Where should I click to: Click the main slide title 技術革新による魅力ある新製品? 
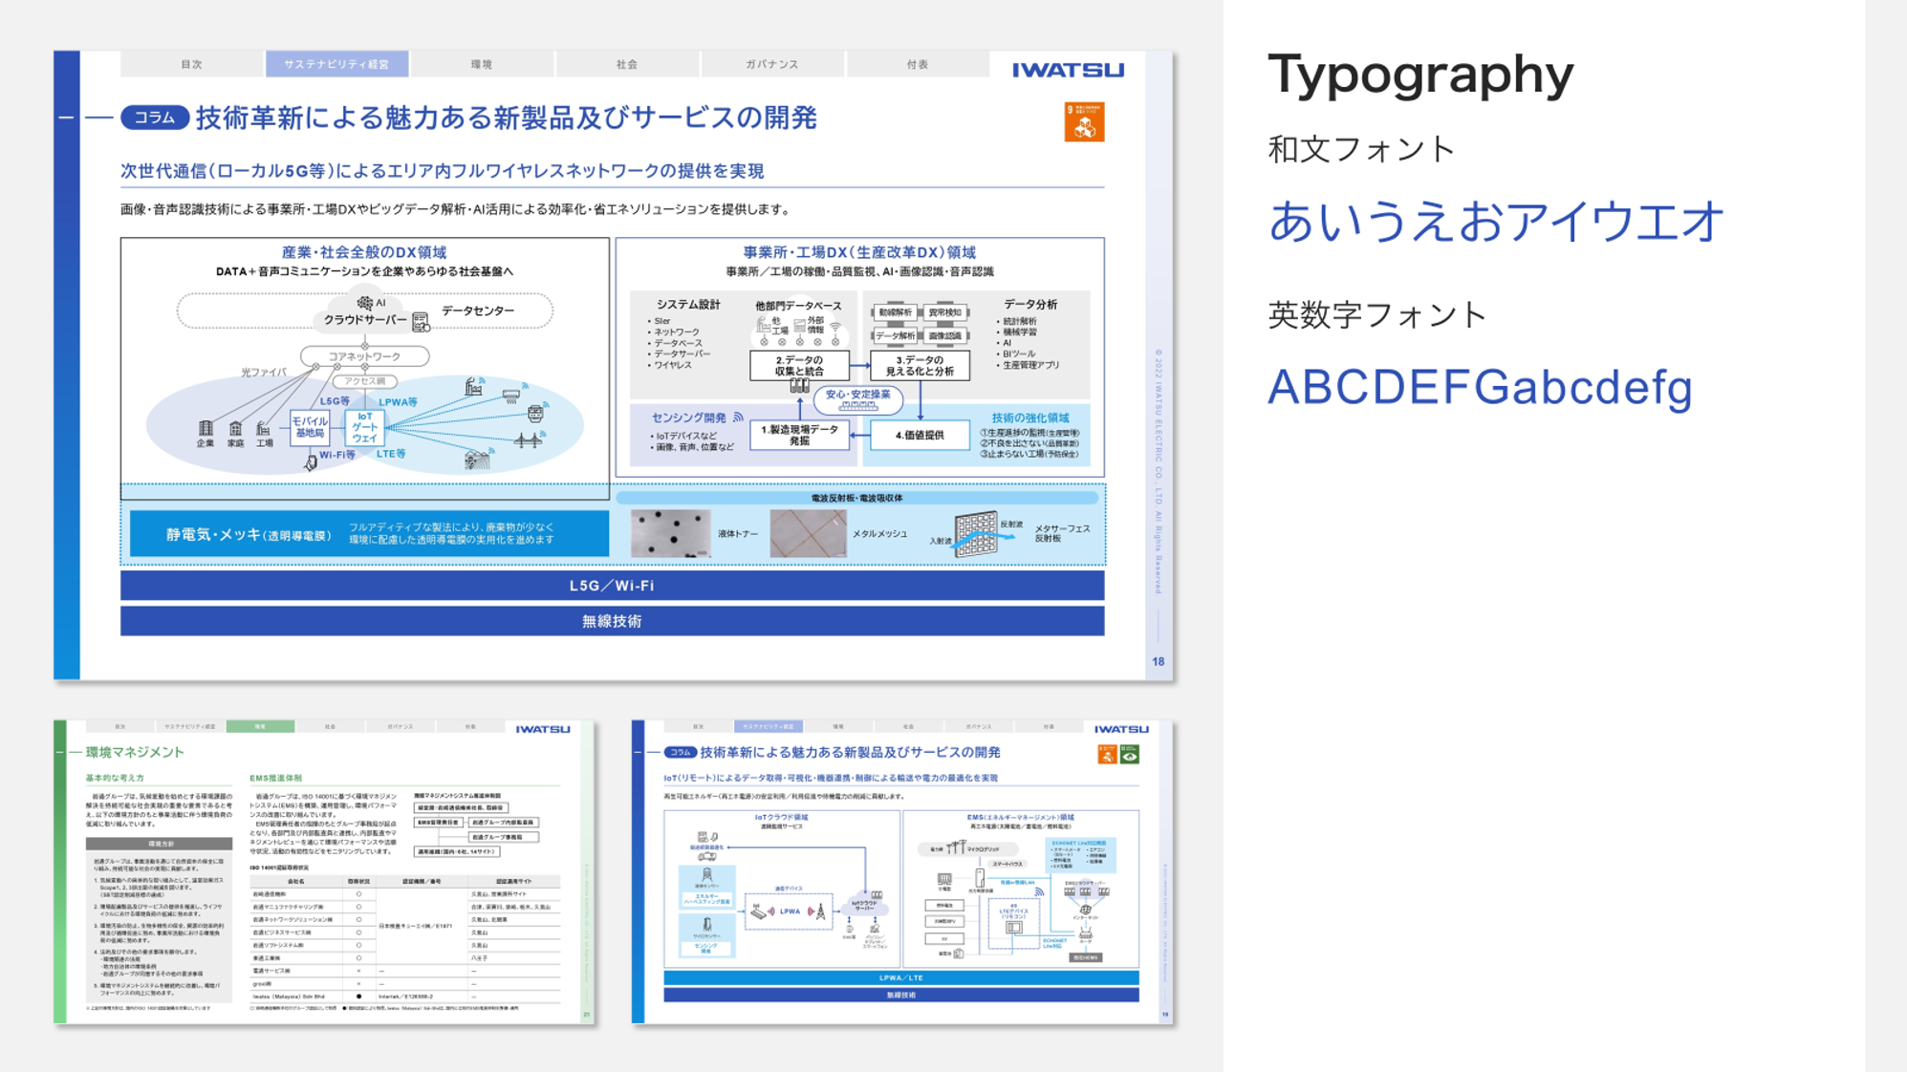[x=507, y=118]
